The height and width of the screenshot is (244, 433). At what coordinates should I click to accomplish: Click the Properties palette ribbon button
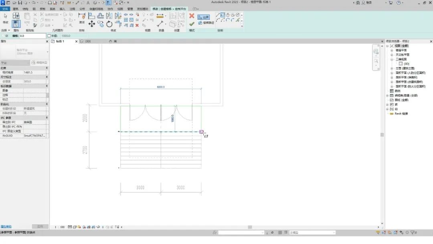(16, 24)
